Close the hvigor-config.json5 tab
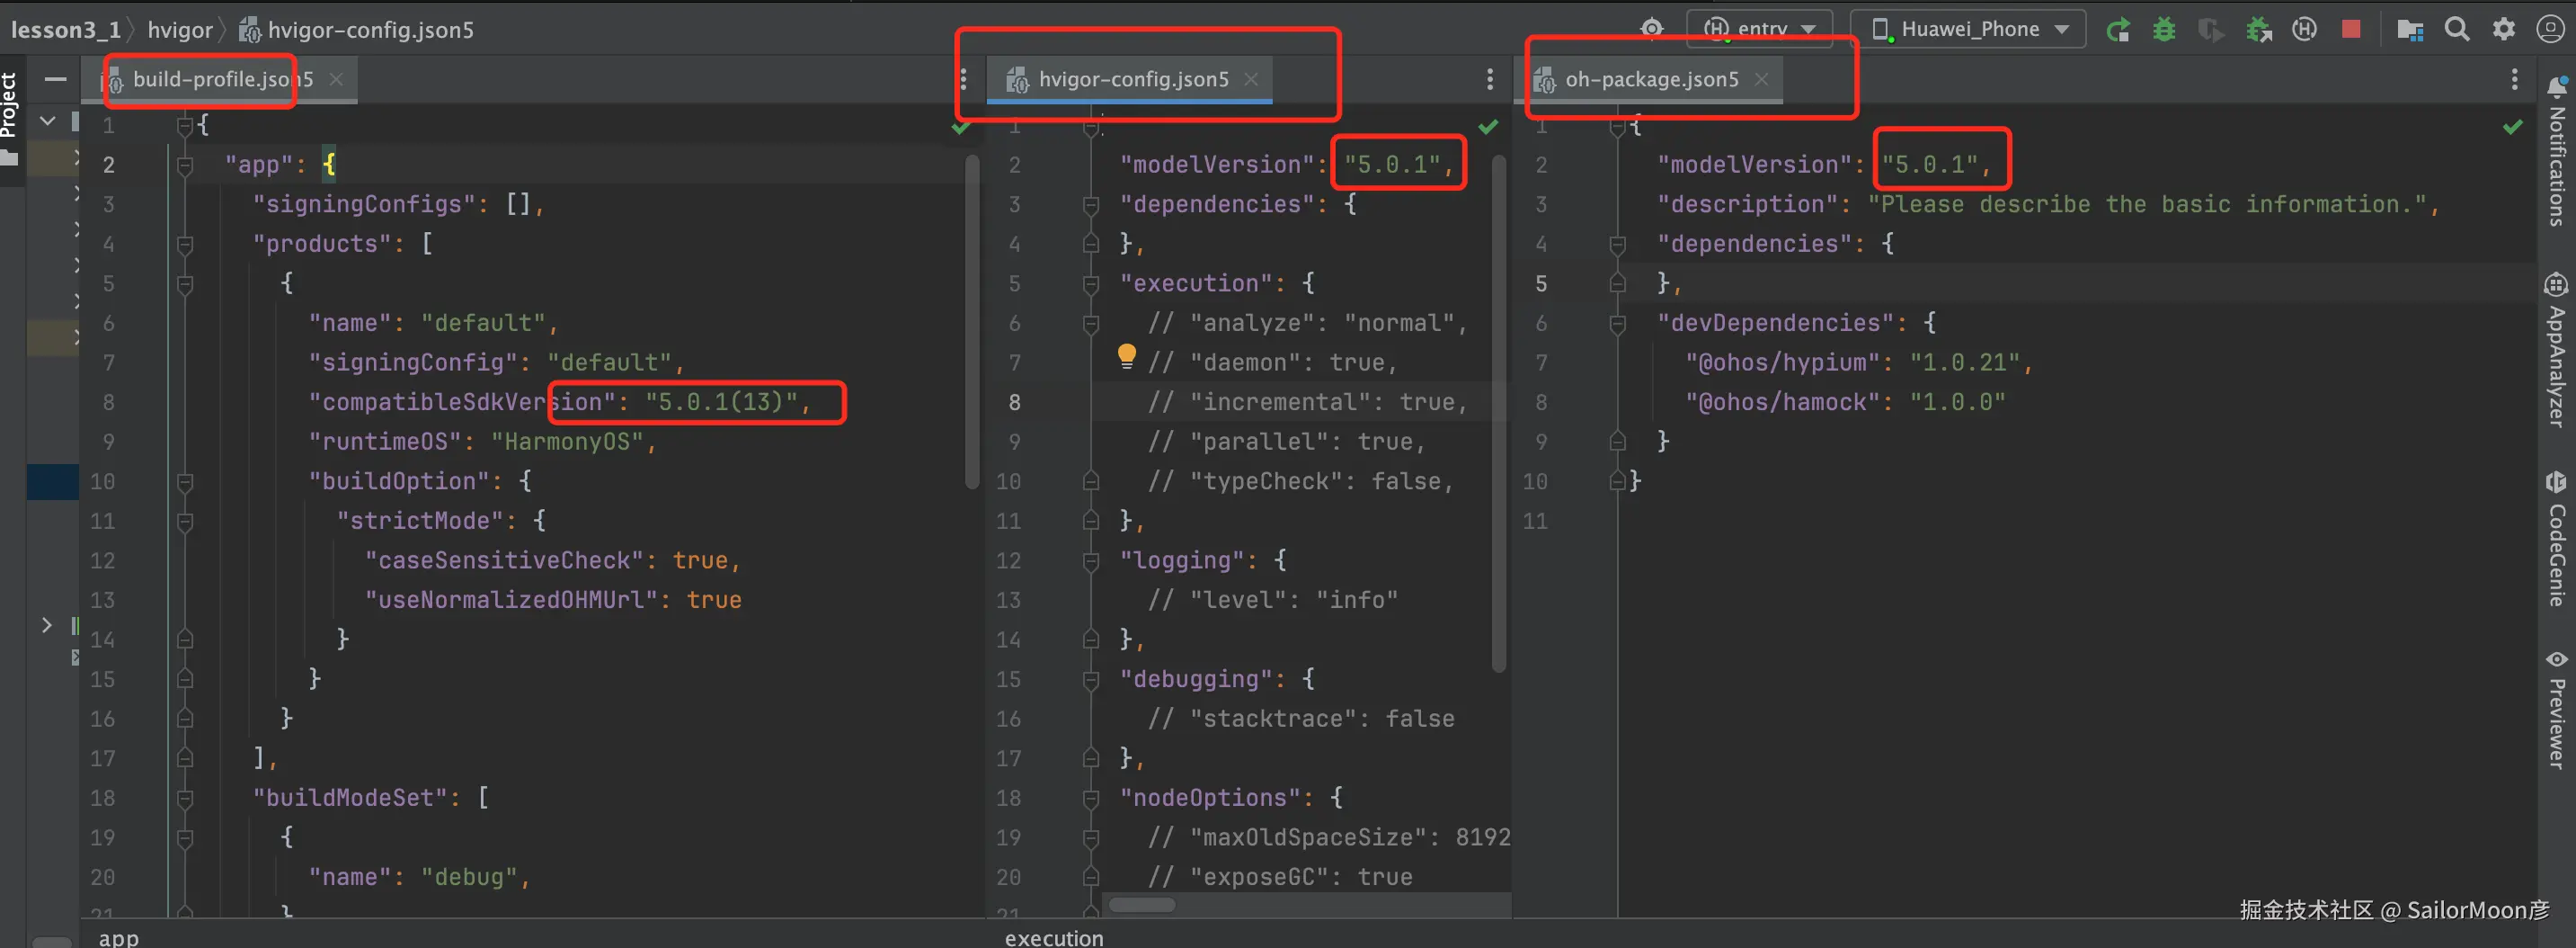The image size is (2576, 948). pyautogui.click(x=1250, y=79)
